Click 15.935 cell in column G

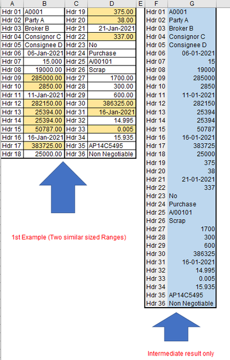point(191,287)
